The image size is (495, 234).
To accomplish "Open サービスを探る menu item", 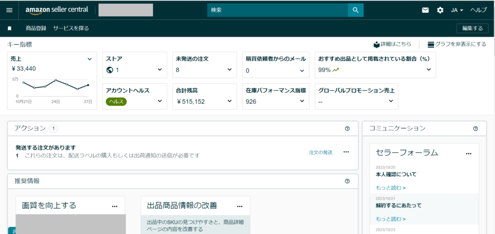I will 71,28.
